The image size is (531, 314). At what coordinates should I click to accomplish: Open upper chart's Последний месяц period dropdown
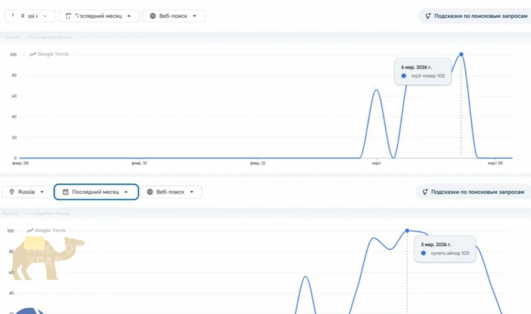pyautogui.click(x=99, y=16)
